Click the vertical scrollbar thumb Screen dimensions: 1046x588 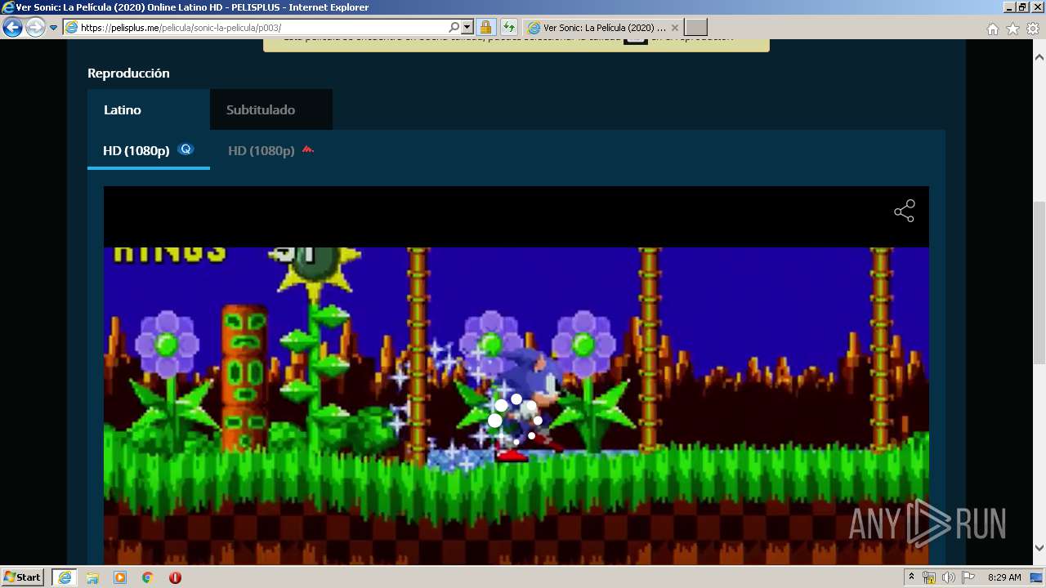click(x=1039, y=283)
